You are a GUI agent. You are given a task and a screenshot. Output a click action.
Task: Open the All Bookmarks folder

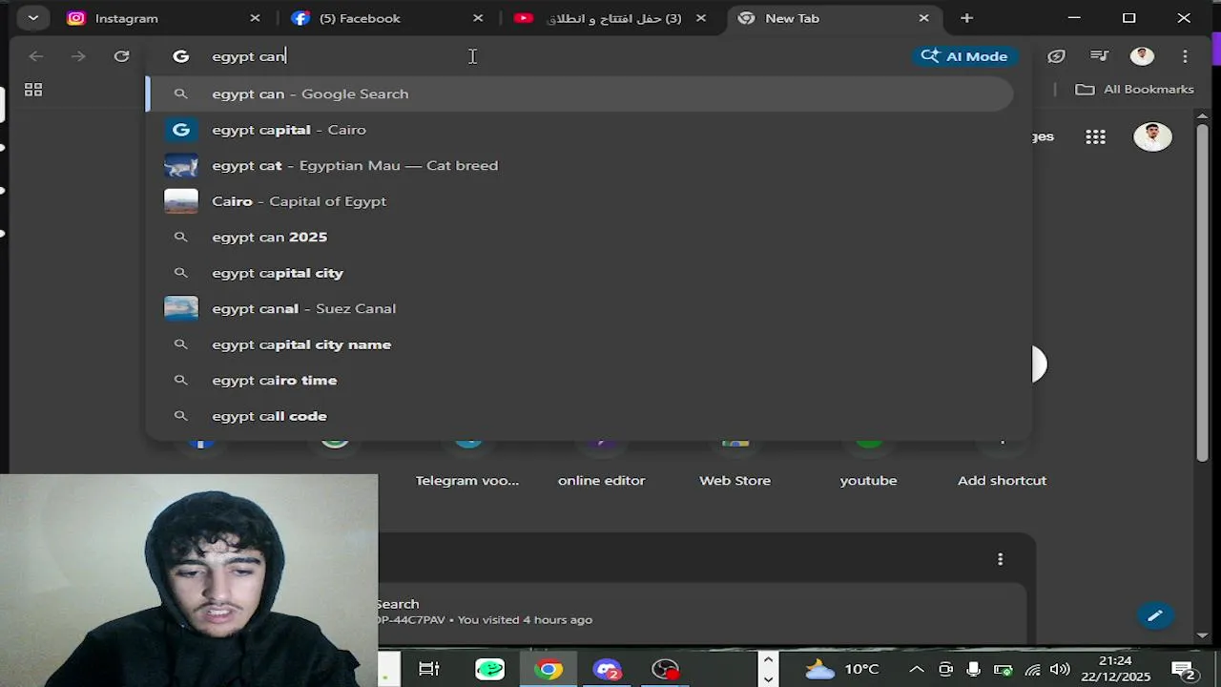point(1134,89)
